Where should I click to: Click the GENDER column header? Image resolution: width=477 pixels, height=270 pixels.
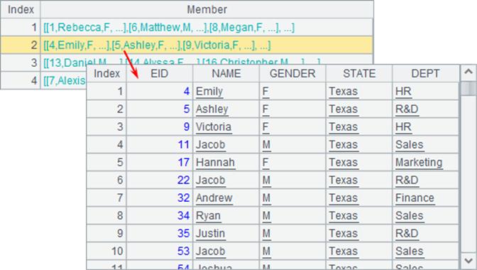(x=292, y=73)
